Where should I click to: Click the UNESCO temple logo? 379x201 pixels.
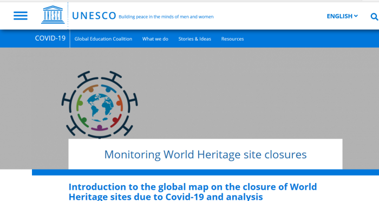pyautogui.click(x=53, y=15)
